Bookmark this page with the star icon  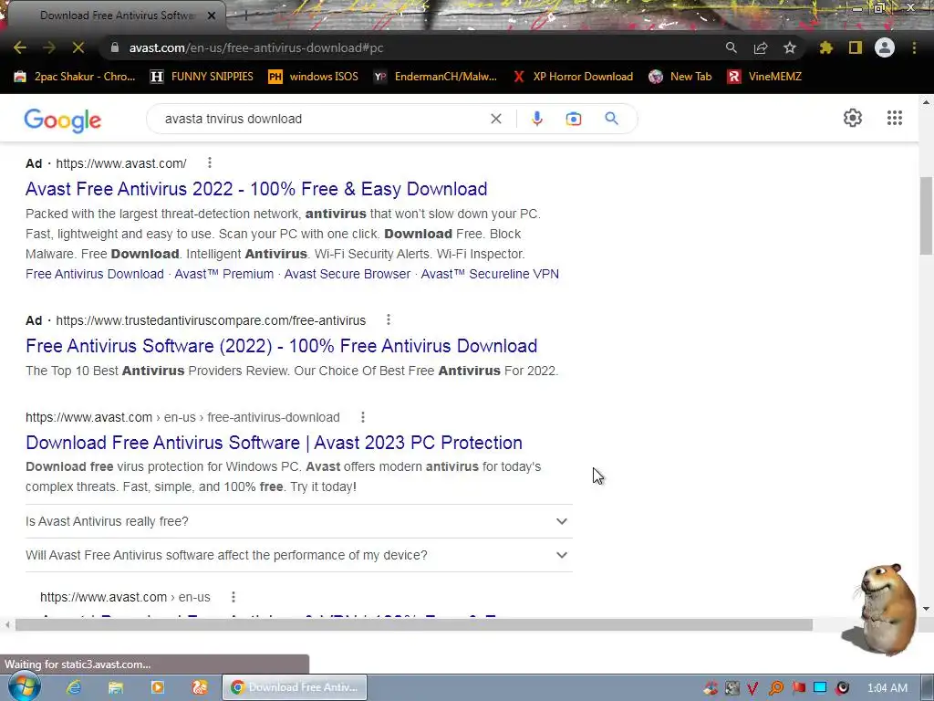pyautogui.click(x=789, y=47)
